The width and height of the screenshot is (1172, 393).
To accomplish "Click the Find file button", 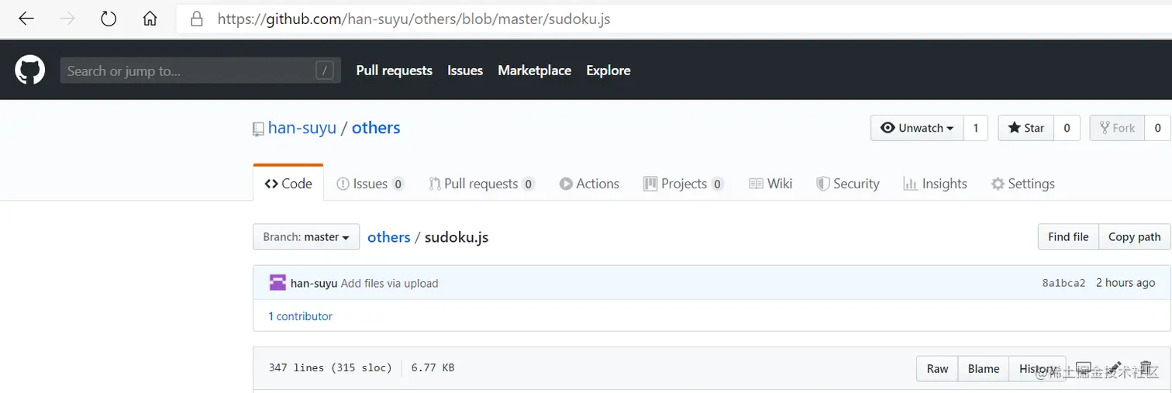I will point(1068,236).
